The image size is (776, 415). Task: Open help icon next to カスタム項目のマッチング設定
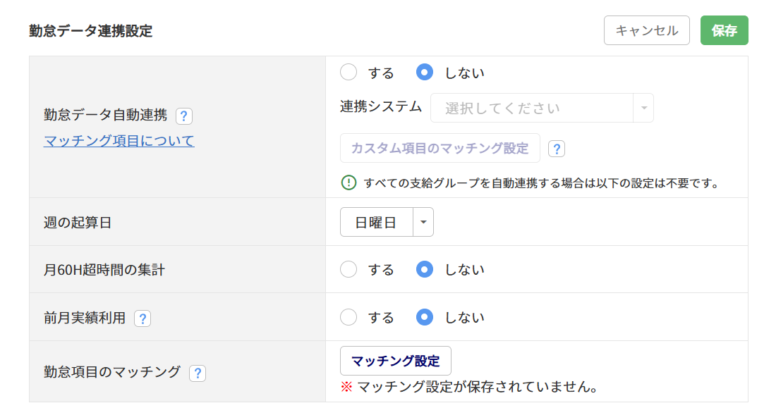click(x=557, y=149)
